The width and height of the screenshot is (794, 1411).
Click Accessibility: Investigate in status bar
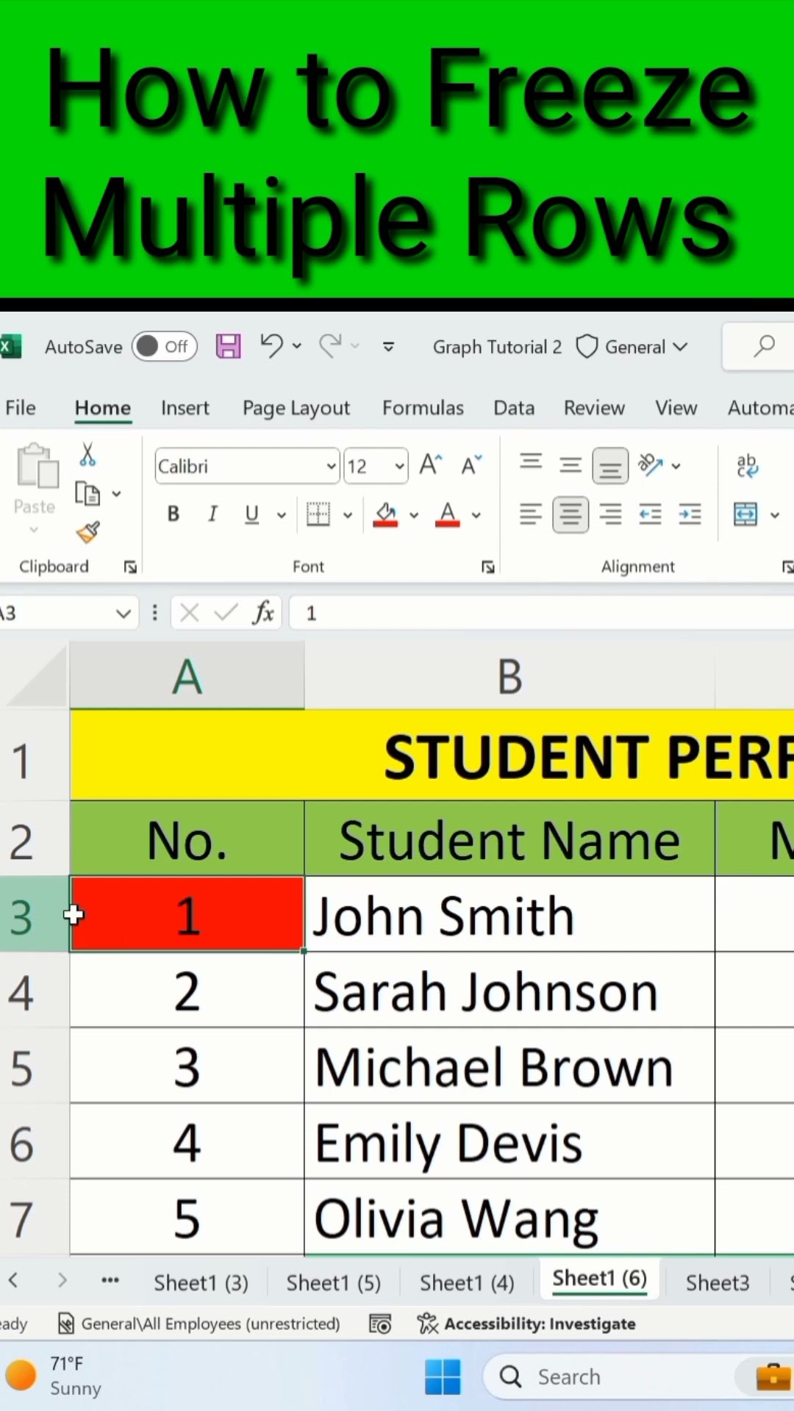526,1324
